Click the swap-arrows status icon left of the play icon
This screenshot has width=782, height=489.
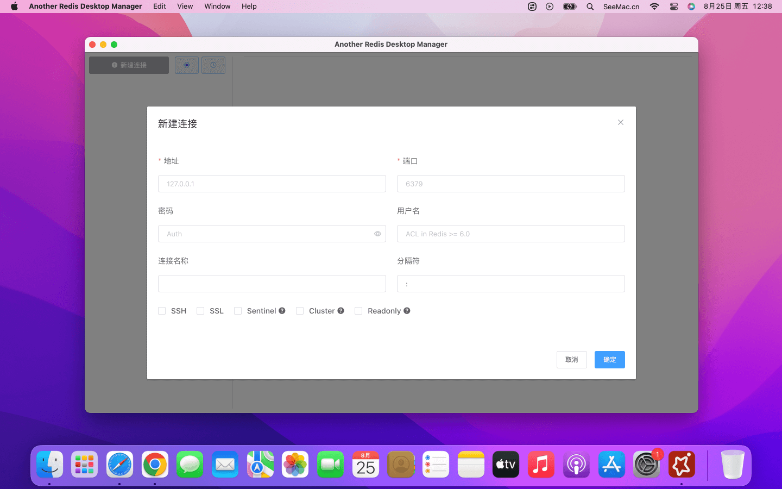click(x=532, y=7)
